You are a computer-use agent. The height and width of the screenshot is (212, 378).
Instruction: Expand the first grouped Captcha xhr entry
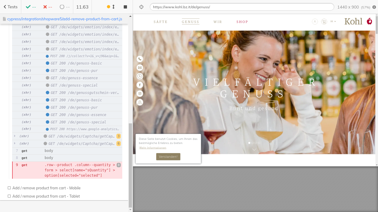coord(15,136)
